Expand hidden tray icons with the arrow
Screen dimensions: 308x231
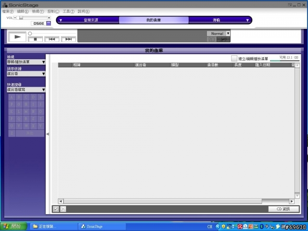tap(218, 227)
